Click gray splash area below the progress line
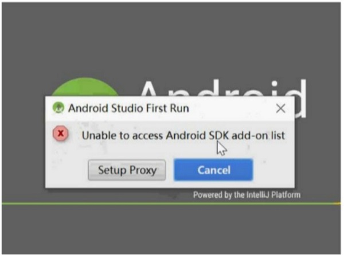 171,229
